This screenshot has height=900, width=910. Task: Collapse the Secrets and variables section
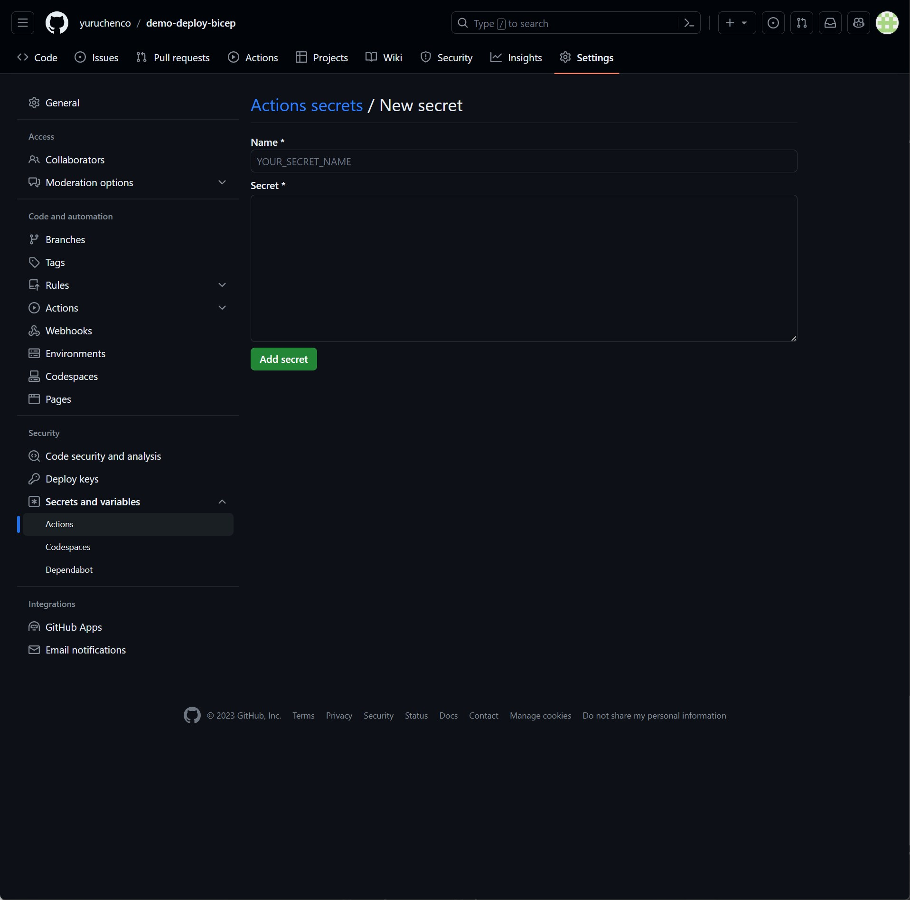pos(222,502)
